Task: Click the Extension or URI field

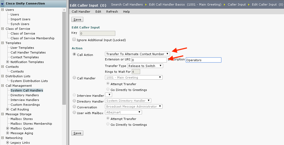Action: [149, 60]
